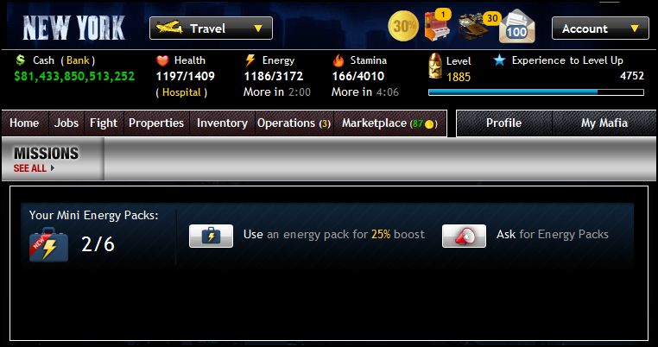Click the experience progress bar

[536, 91]
